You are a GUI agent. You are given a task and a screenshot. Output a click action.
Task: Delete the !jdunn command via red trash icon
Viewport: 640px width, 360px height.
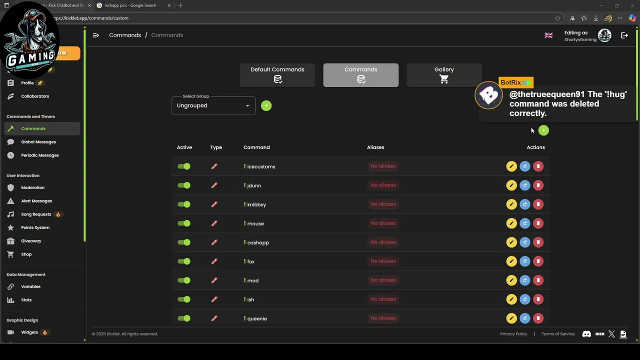tap(538, 185)
